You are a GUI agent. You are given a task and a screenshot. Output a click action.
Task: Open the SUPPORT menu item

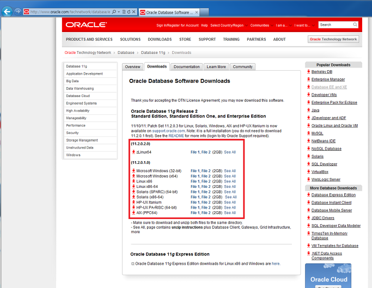(x=207, y=39)
